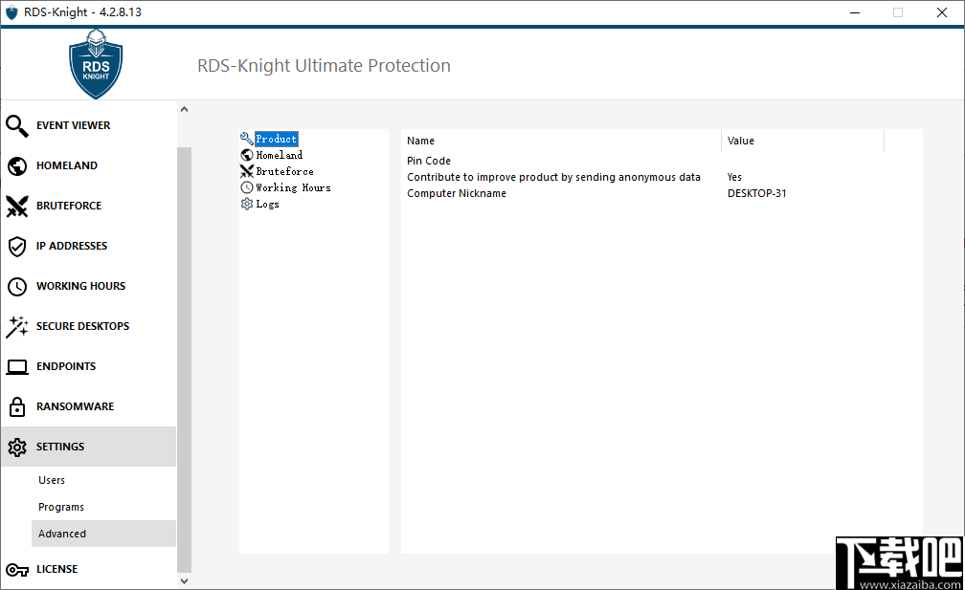This screenshot has width=965, height=590.
Task: Open the Users settings submenu
Action: (52, 480)
